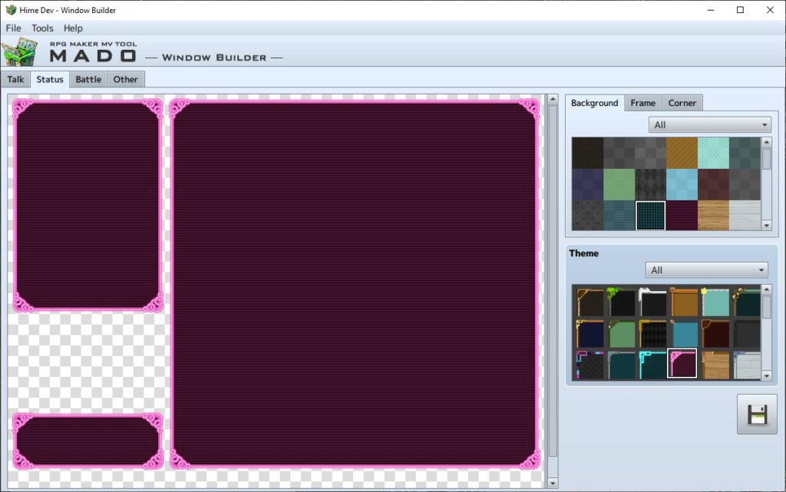Choose the neon pink-cyan dashed frame theme
The height and width of the screenshot is (492, 786).
[589, 365]
